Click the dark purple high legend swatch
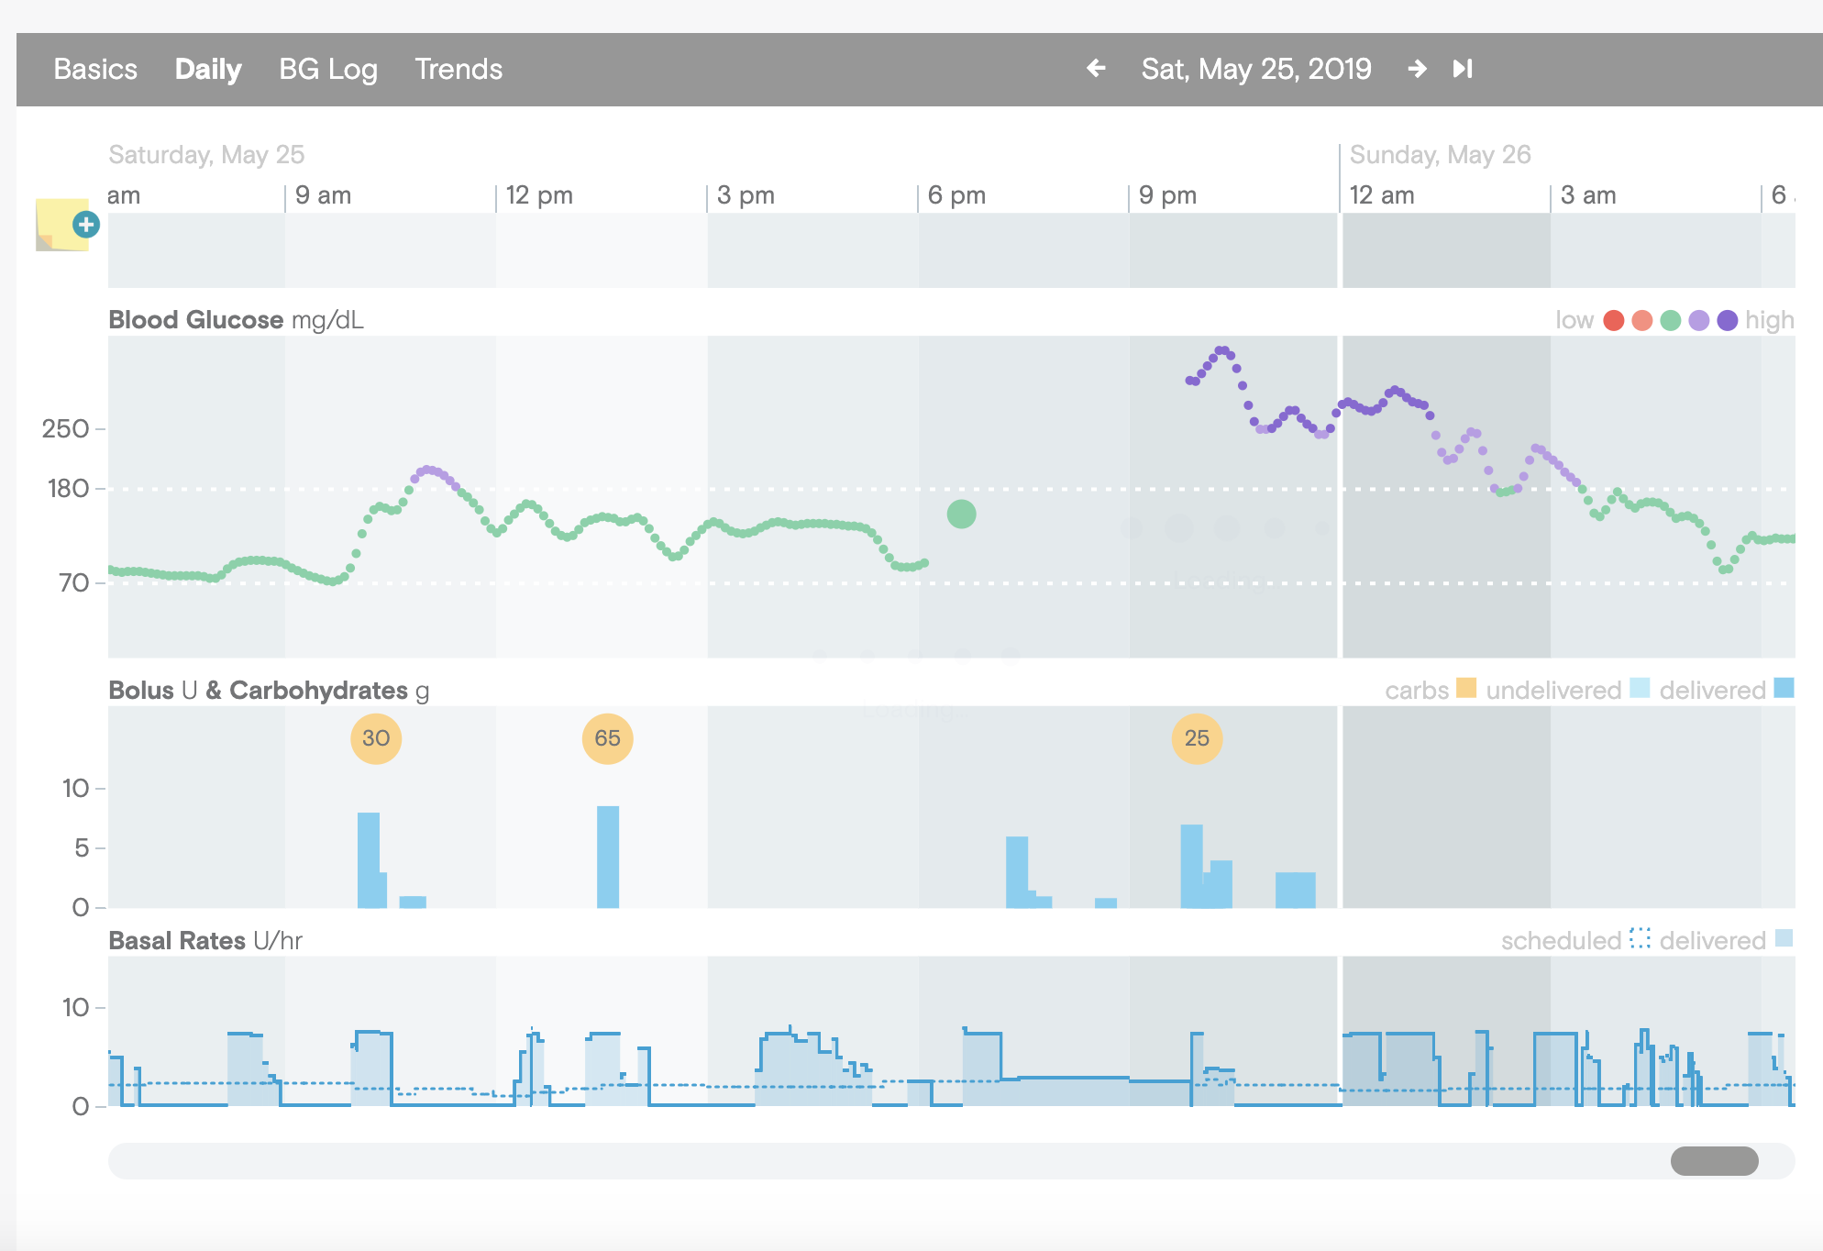1823x1251 pixels. 1727,320
